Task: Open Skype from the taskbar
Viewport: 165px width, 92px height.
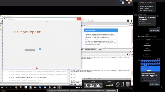Action: [40, 87]
